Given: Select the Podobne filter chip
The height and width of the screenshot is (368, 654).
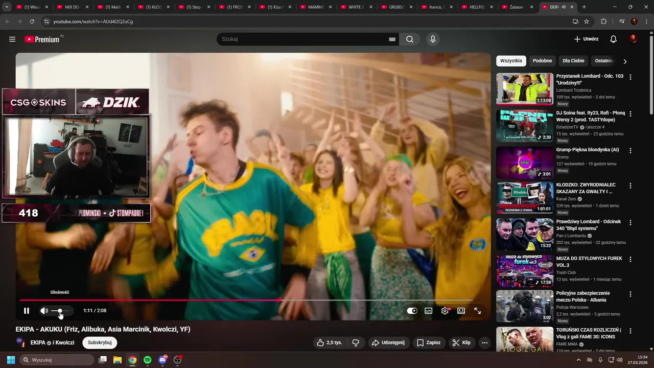Looking at the screenshot, I should 542,61.
